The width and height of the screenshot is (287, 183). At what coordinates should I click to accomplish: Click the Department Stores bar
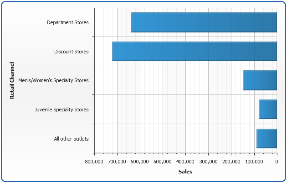(204, 22)
